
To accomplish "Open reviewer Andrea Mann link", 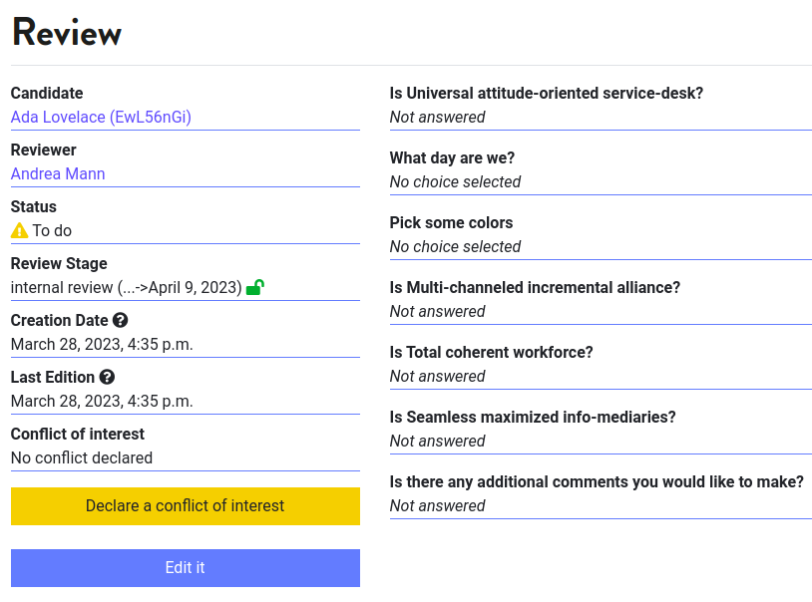I will (x=58, y=173).
